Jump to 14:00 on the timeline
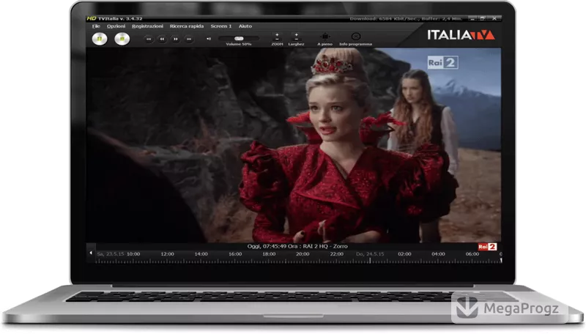Screen dimensions: 586x334 tap(201, 254)
